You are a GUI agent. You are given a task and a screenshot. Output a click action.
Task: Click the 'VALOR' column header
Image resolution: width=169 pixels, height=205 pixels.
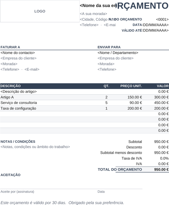163,86
